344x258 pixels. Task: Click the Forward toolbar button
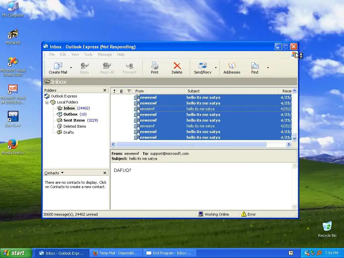click(129, 68)
